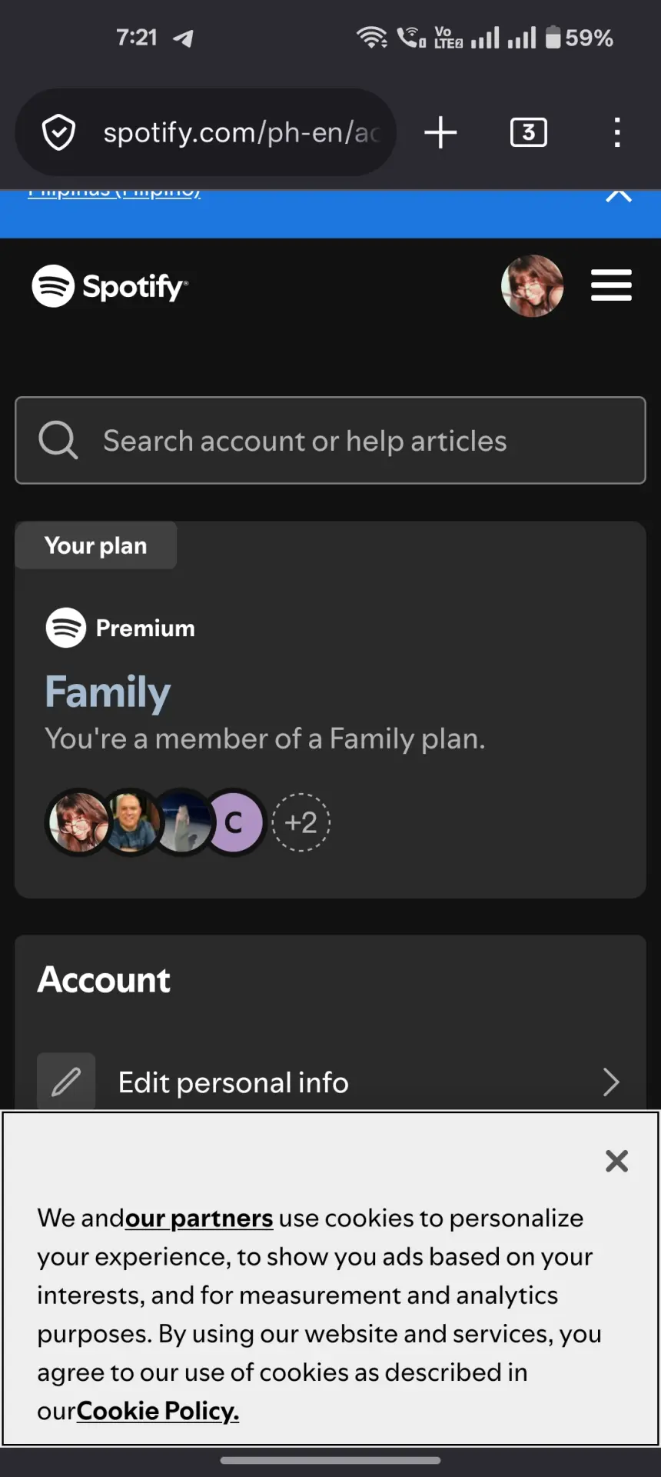Open the Spotify hamburger menu
The height and width of the screenshot is (1477, 661).
[611, 285]
